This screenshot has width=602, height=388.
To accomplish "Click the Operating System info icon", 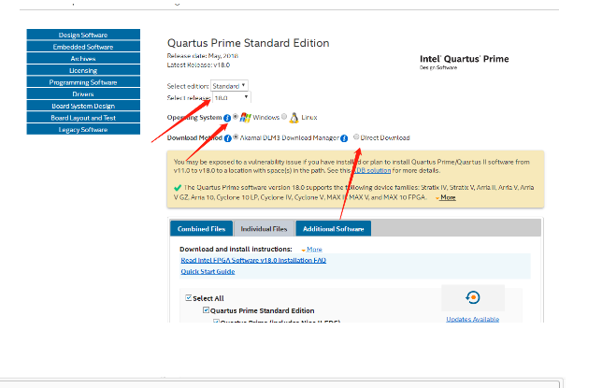I will (227, 118).
